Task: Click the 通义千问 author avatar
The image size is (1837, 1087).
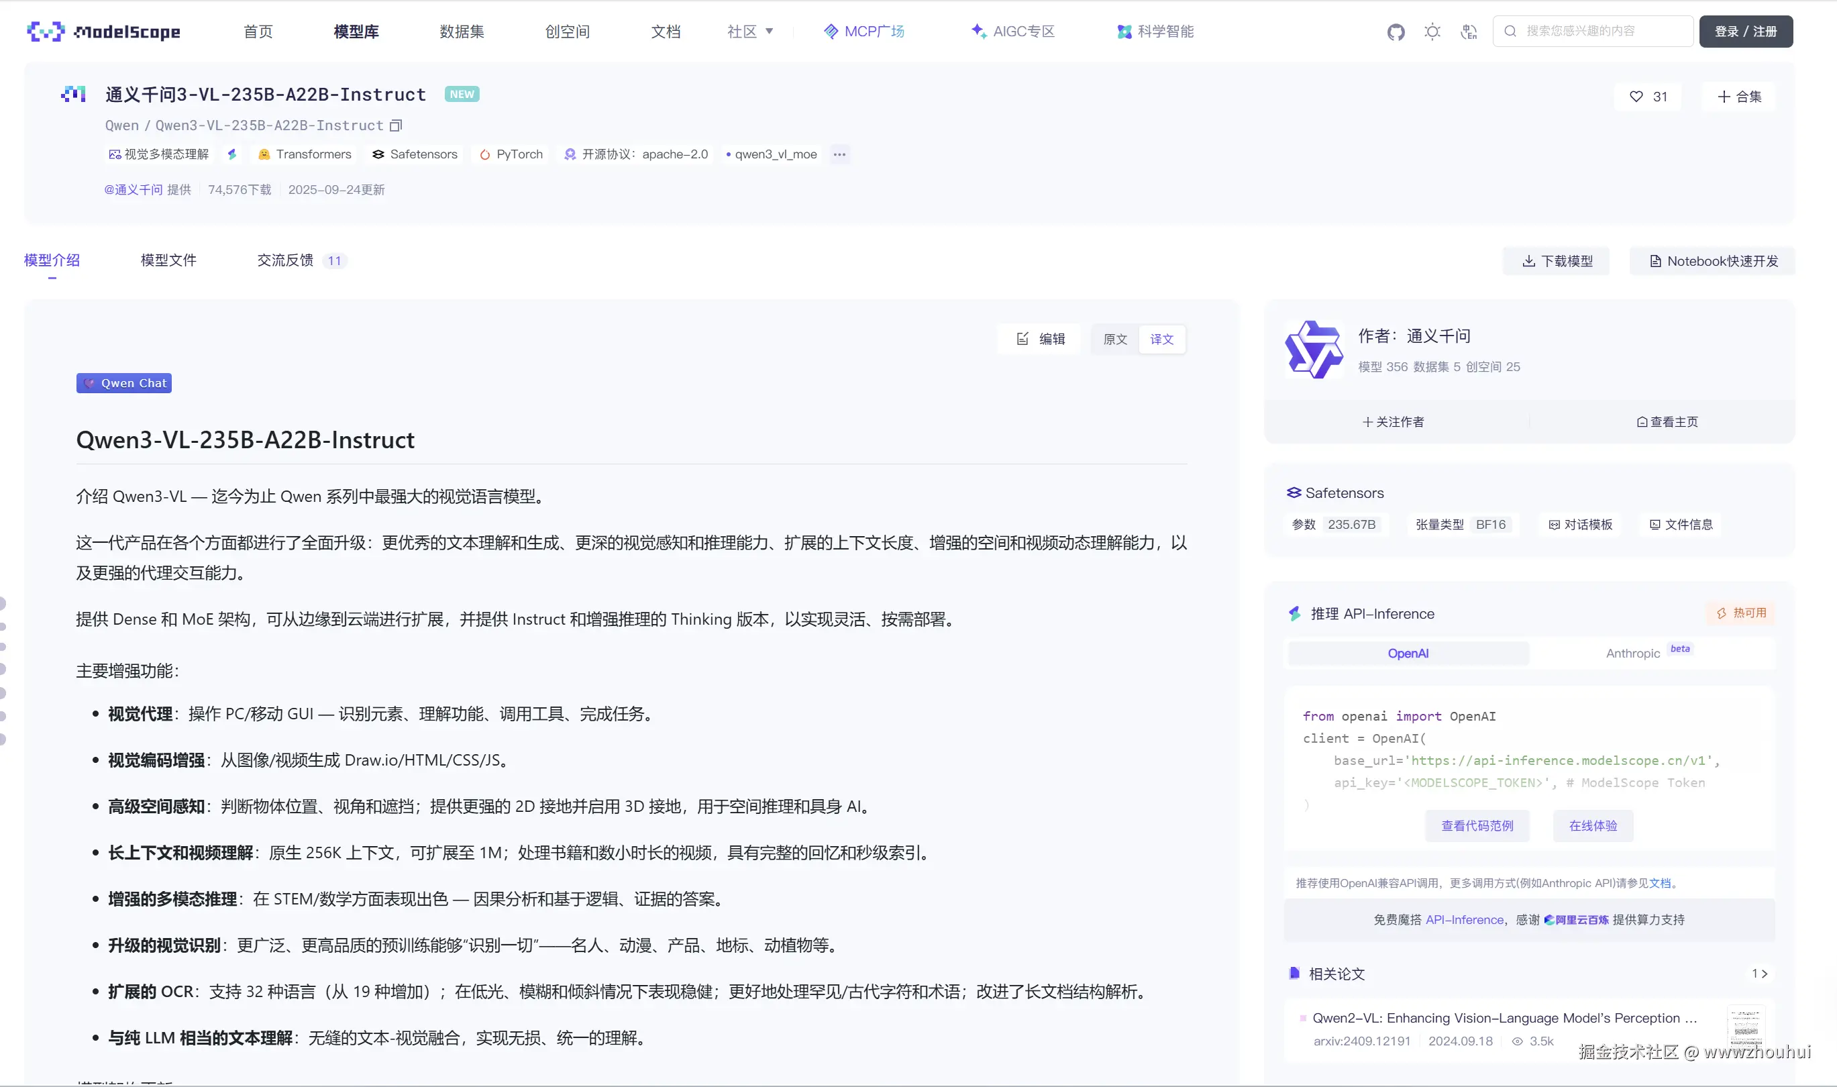Action: pos(1314,350)
